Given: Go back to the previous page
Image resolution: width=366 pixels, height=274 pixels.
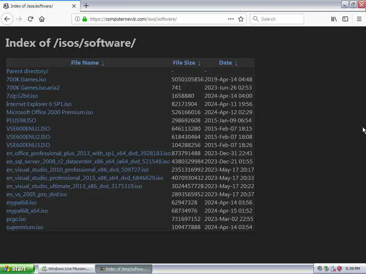Looking at the screenshot, I should point(7,19).
